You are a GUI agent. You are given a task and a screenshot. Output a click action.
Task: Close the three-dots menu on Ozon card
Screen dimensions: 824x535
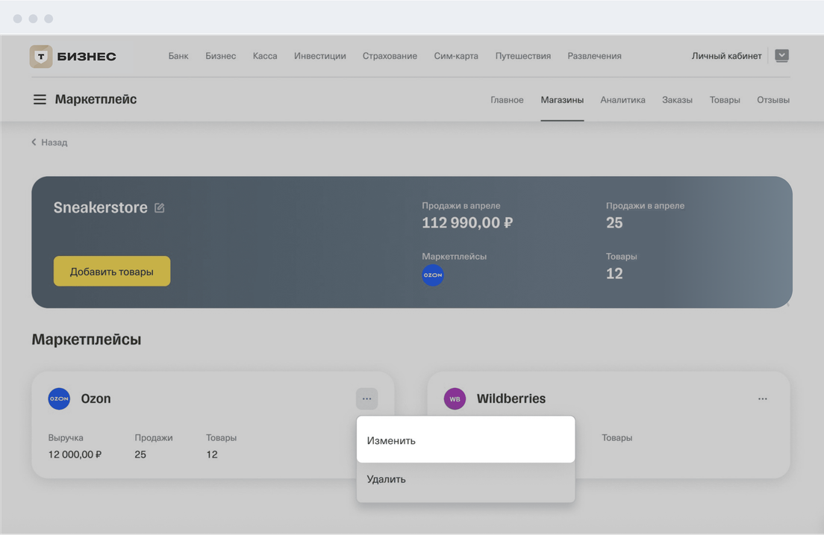(x=366, y=399)
